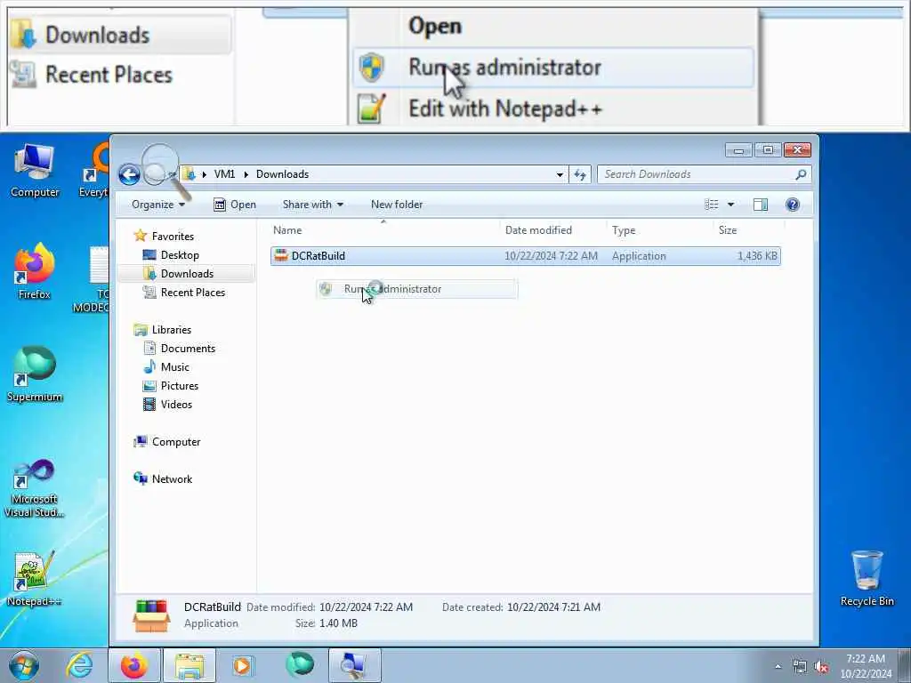Image resolution: width=911 pixels, height=683 pixels.
Task: Sort by Date modified column
Action: click(552, 230)
